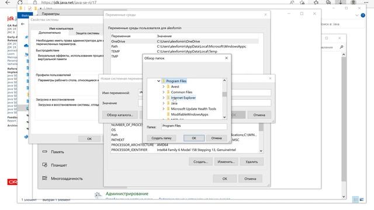Click the browser address bar URL

69,2
